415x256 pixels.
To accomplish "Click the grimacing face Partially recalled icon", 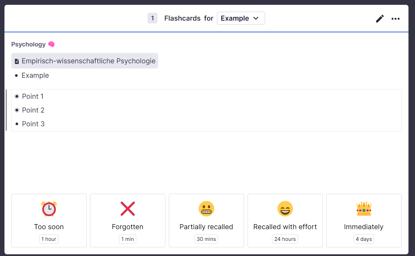I will point(206,209).
